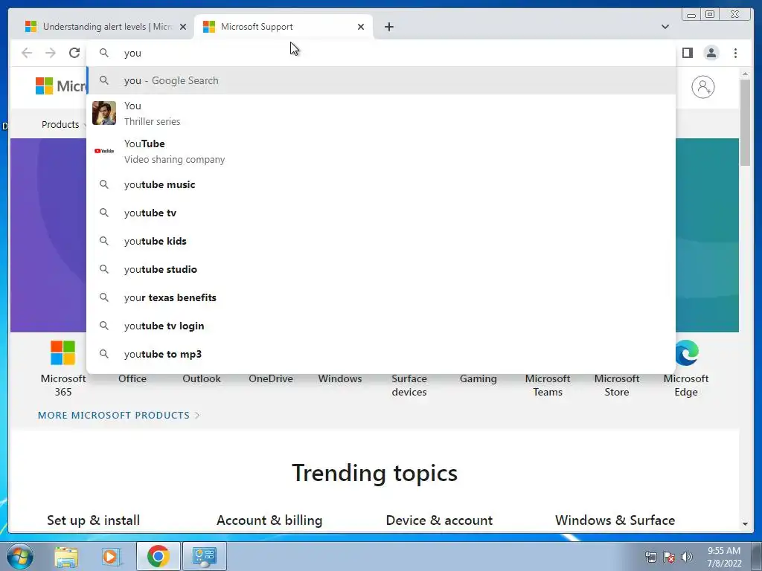The width and height of the screenshot is (762, 571).
Task: Open the Windows Start button
Action: (19, 556)
